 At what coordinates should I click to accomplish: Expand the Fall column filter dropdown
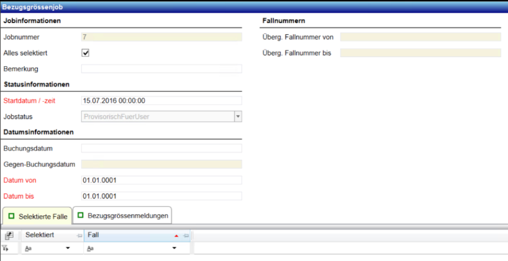pyautogui.click(x=174, y=249)
